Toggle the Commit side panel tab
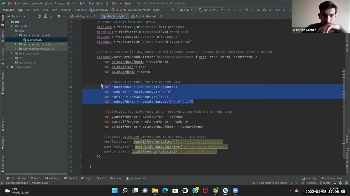The height and width of the screenshot is (196, 350). (3, 36)
